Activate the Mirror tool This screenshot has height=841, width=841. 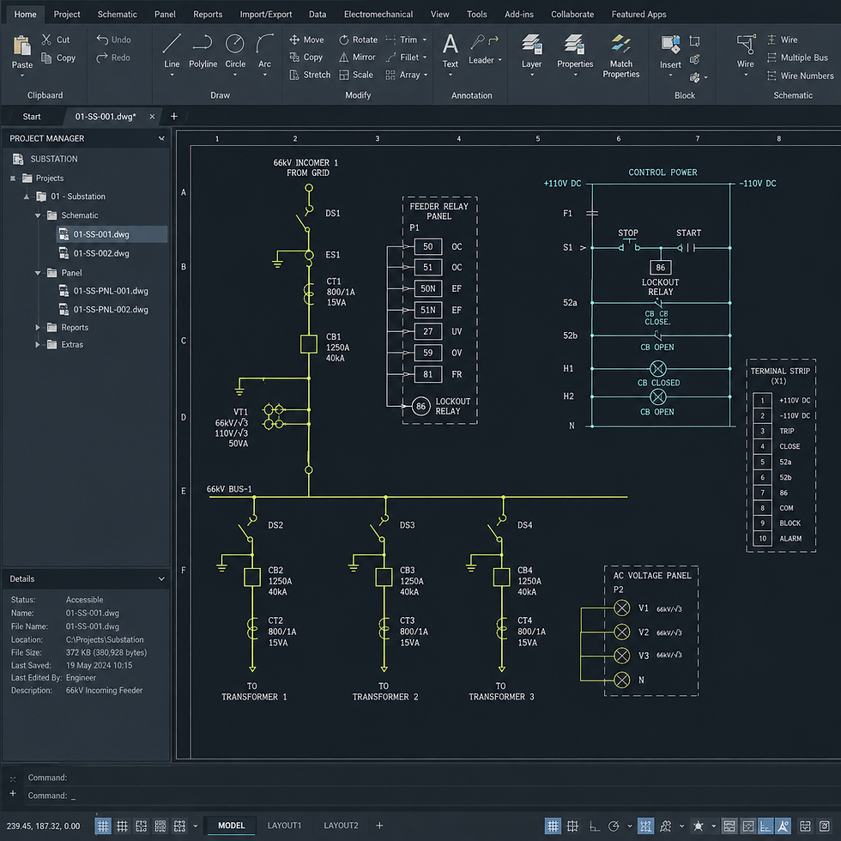(357, 57)
